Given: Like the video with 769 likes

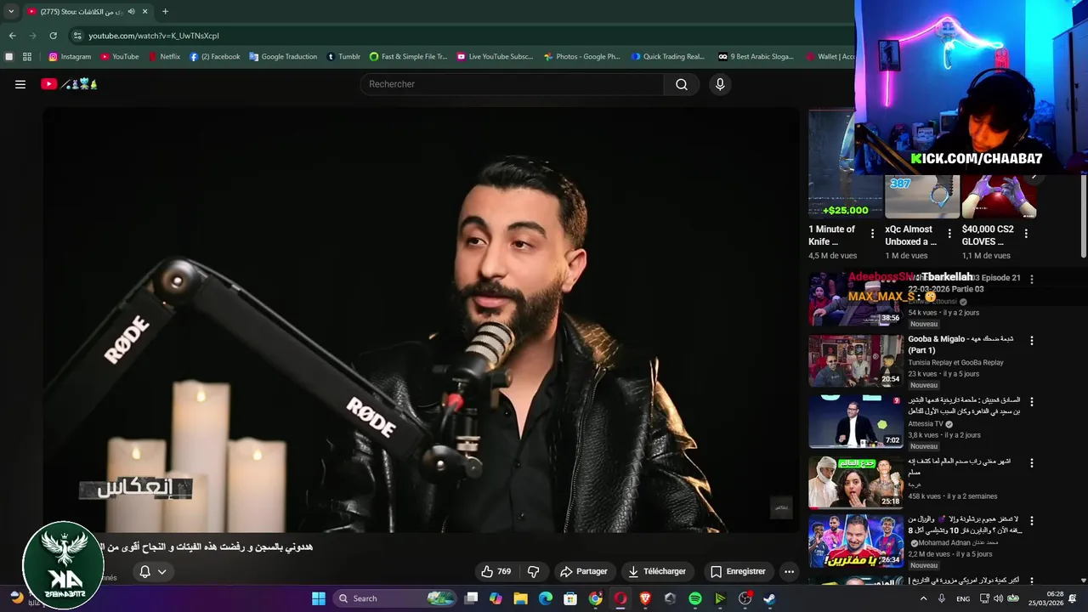Looking at the screenshot, I should [496, 571].
